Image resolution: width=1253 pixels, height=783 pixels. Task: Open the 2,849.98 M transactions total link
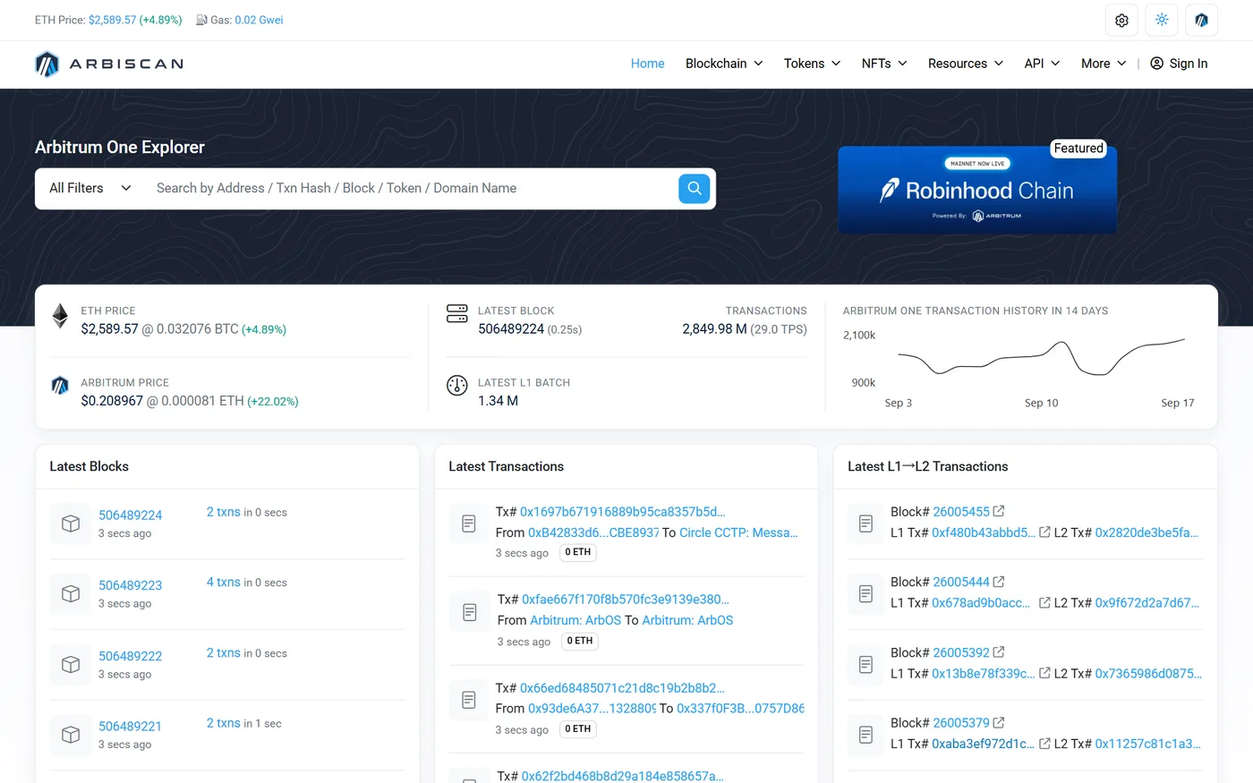coord(714,329)
